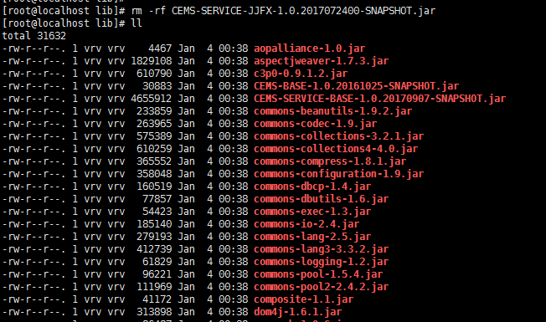
Task: Click the commons-codec-1.9.jar entry
Action: [x=315, y=124]
